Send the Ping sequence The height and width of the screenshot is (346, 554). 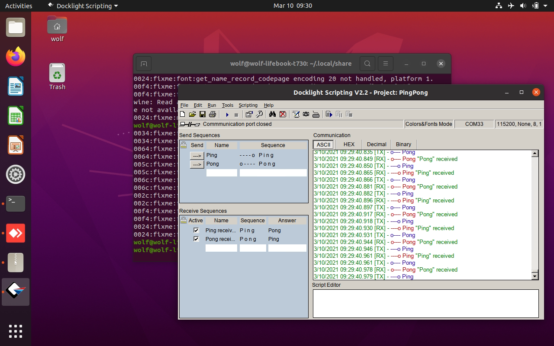click(x=197, y=155)
